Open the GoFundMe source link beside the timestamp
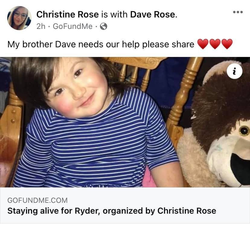250x226 pixels. click(x=72, y=27)
